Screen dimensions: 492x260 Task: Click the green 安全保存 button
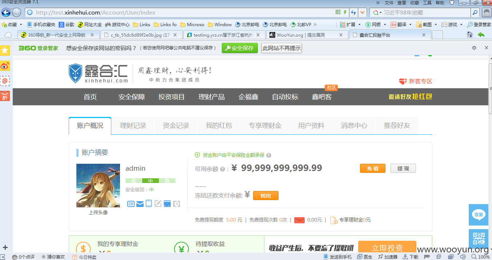(240, 48)
